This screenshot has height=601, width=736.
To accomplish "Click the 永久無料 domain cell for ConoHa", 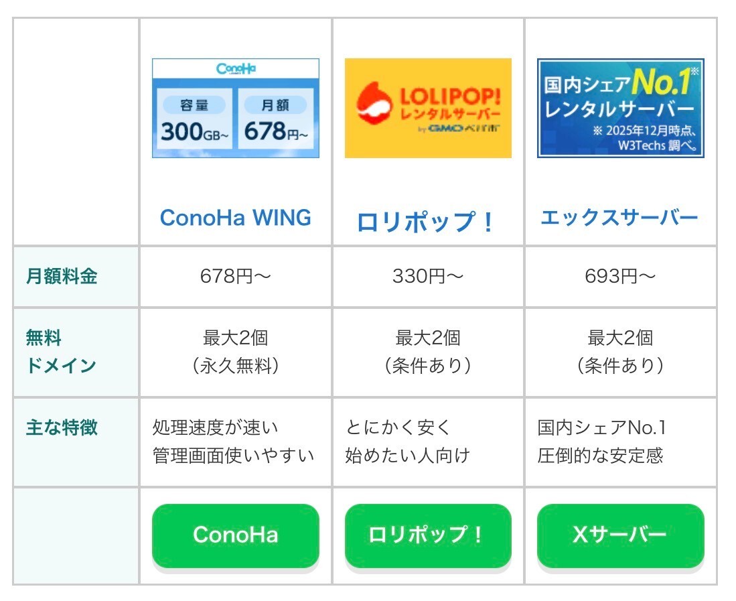I will click(236, 352).
